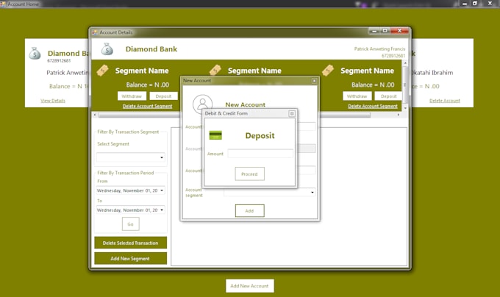
Task: Maximize the Account Details window
Action: [385, 31]
